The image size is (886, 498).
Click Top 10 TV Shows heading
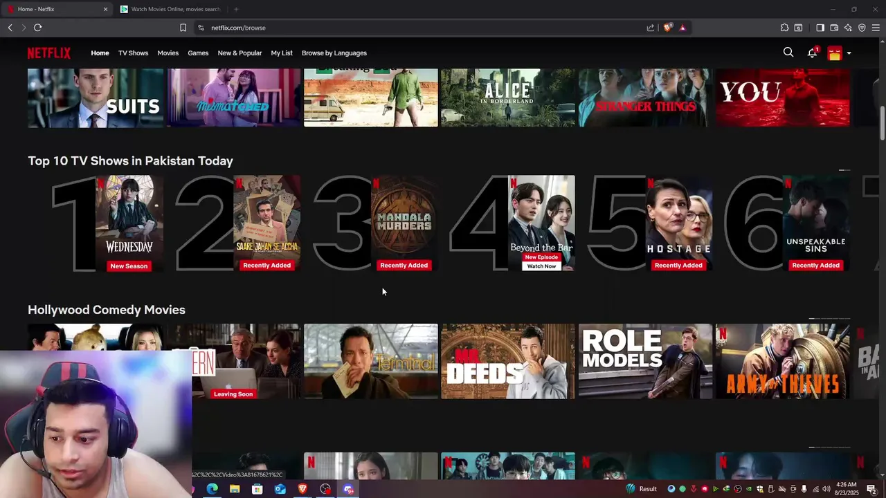tap(130, 160)
